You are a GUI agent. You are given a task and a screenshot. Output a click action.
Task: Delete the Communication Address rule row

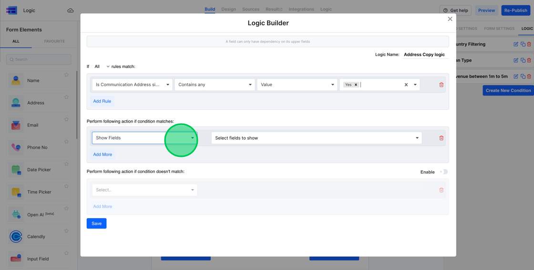[441, 85]
